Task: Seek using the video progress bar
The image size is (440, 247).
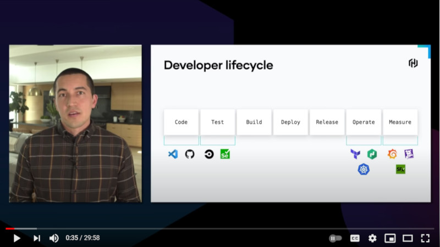Action: (x=219, y=229)
